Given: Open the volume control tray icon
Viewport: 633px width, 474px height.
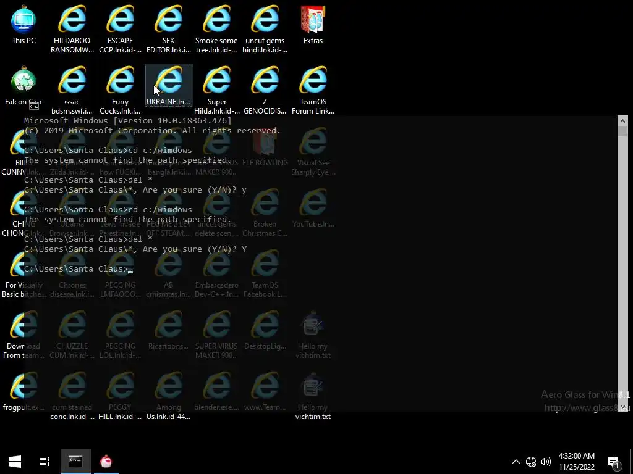Looking at the screenshot, I should [x=545, y=462].
